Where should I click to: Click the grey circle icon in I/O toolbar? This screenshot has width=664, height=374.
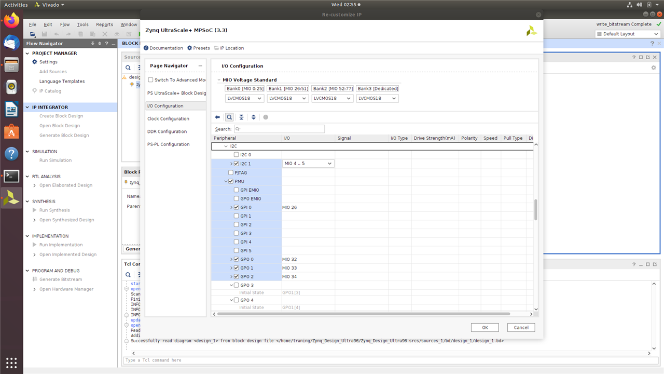pyautogui.click(x=266, y=117)
